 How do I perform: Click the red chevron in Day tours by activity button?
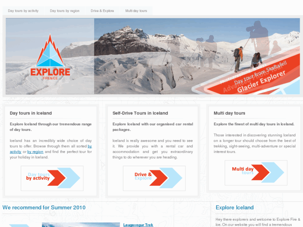pos(56,178)
